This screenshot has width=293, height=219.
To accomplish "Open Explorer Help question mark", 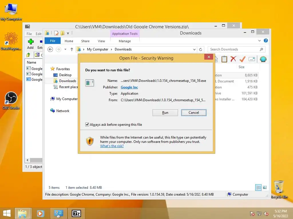I will point(266,40).
